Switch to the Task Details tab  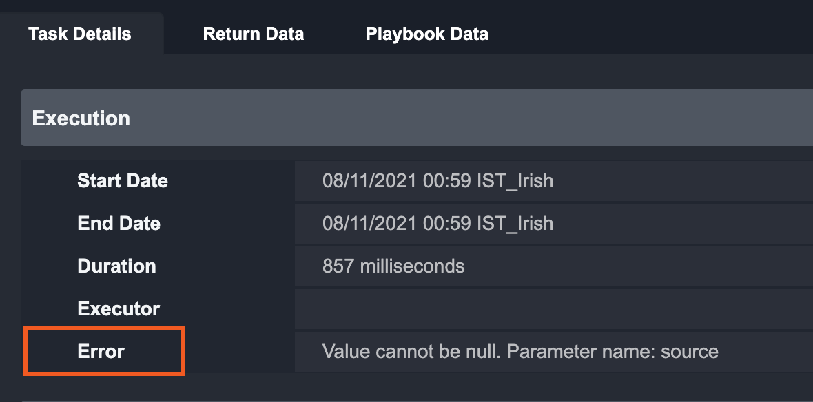(x=80, y=34)
